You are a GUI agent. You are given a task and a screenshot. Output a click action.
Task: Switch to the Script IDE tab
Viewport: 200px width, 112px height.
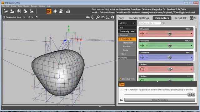tap(181, 18)
